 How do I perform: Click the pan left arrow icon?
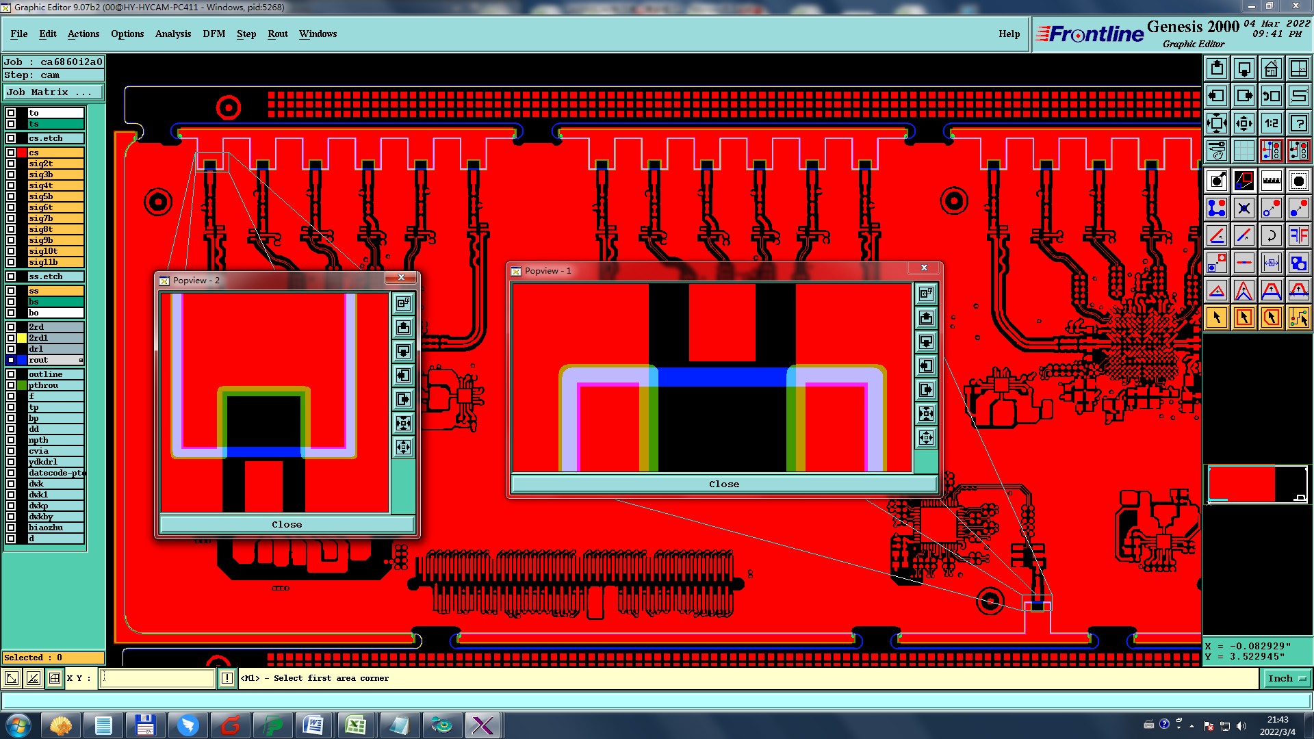[1217, 96]
